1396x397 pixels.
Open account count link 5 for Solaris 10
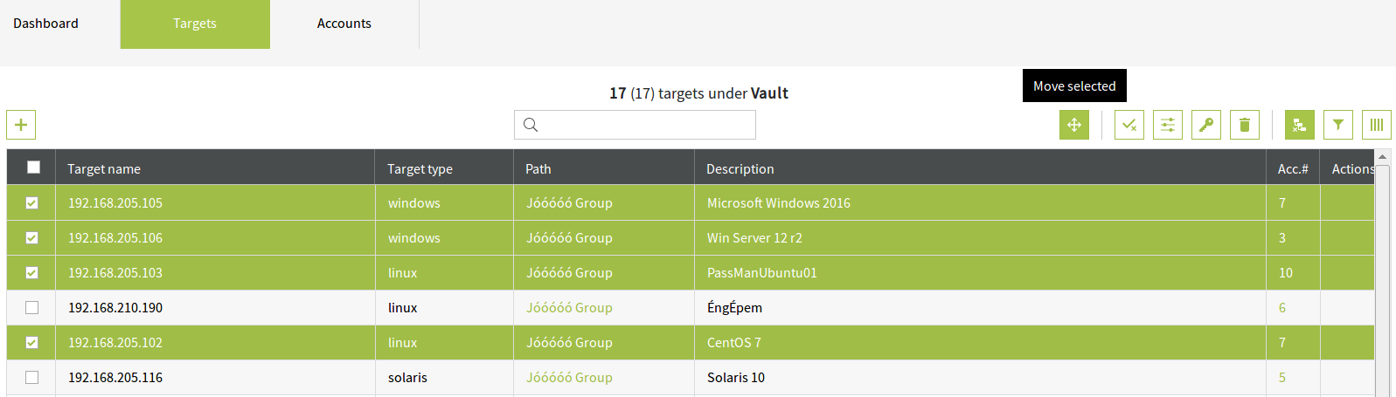pos(1282,378)
